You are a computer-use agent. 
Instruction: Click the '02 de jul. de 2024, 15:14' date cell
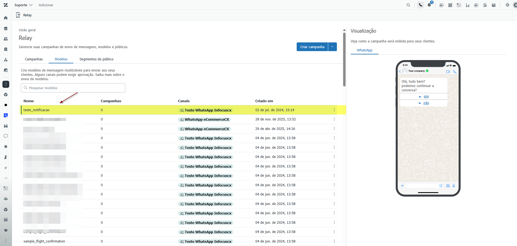pos(275,110)
